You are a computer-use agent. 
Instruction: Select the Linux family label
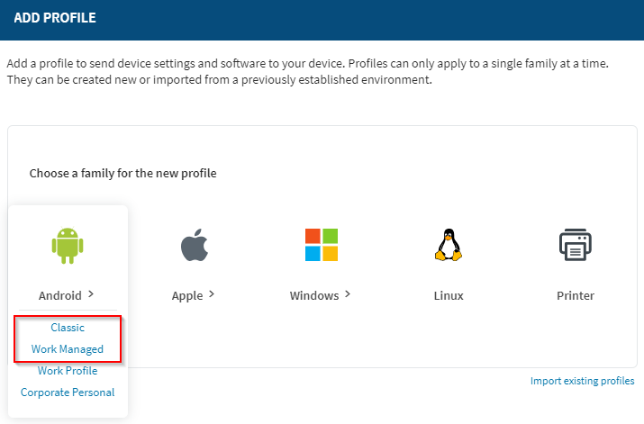tap(447, 295)
